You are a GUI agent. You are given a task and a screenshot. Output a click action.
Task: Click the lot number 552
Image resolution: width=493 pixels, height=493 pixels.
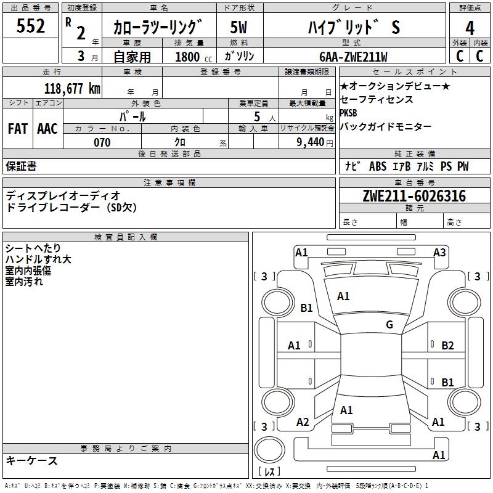[31, 26]
